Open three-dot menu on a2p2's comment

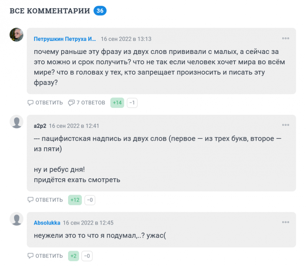tap(285, 125)
